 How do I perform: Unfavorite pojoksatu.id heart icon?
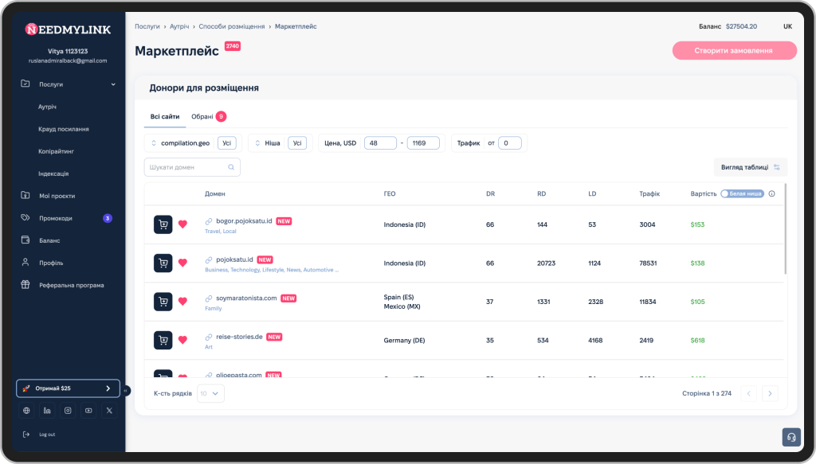tap(182, 263)
